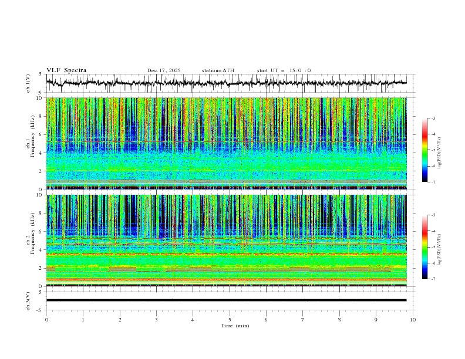Click the 10 minute tick label
The width and height of the screenshot is (465, 359).
point(413,320)
